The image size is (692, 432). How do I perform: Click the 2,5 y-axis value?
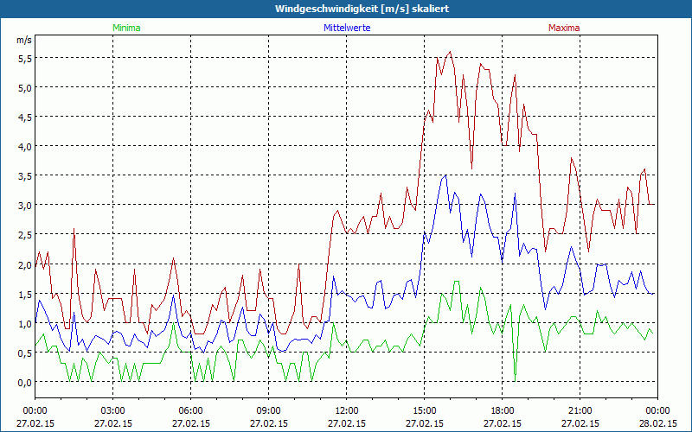(25, 235)
